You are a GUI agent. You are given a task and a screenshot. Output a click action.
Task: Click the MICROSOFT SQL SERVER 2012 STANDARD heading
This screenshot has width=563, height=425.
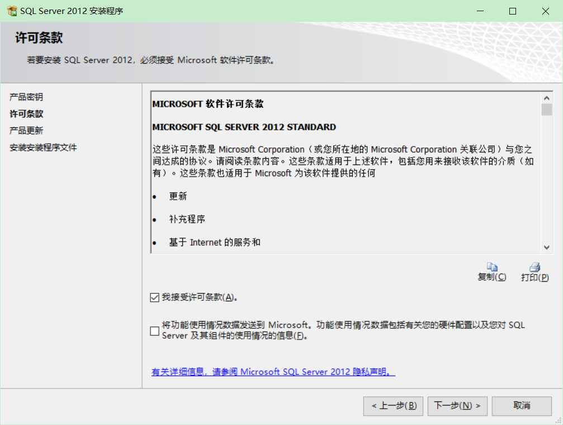click(244, 127)
